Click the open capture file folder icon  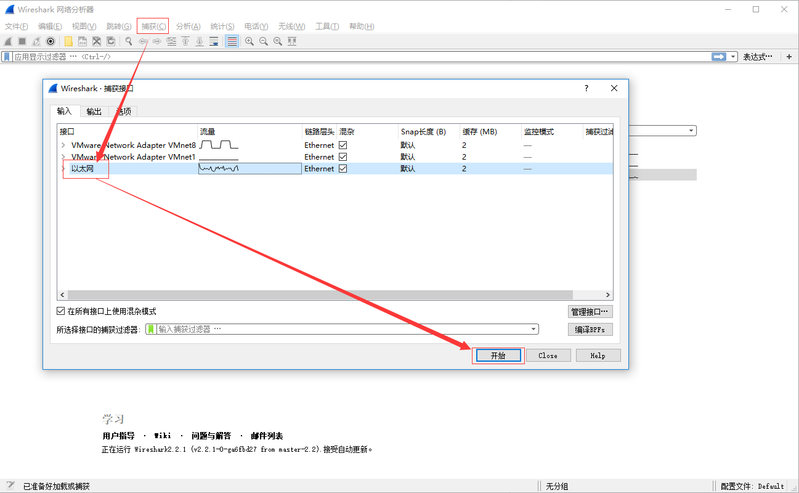tap(68, 41)
